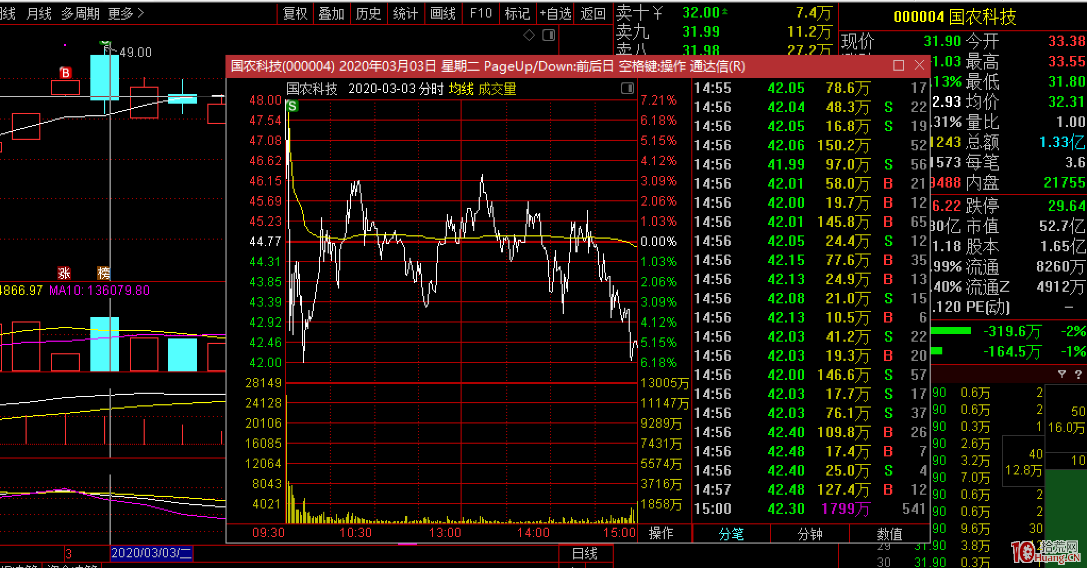Click the 复权 toolbar button
This screenshot has width=1087, height=568.
click(x=296, y=13)
